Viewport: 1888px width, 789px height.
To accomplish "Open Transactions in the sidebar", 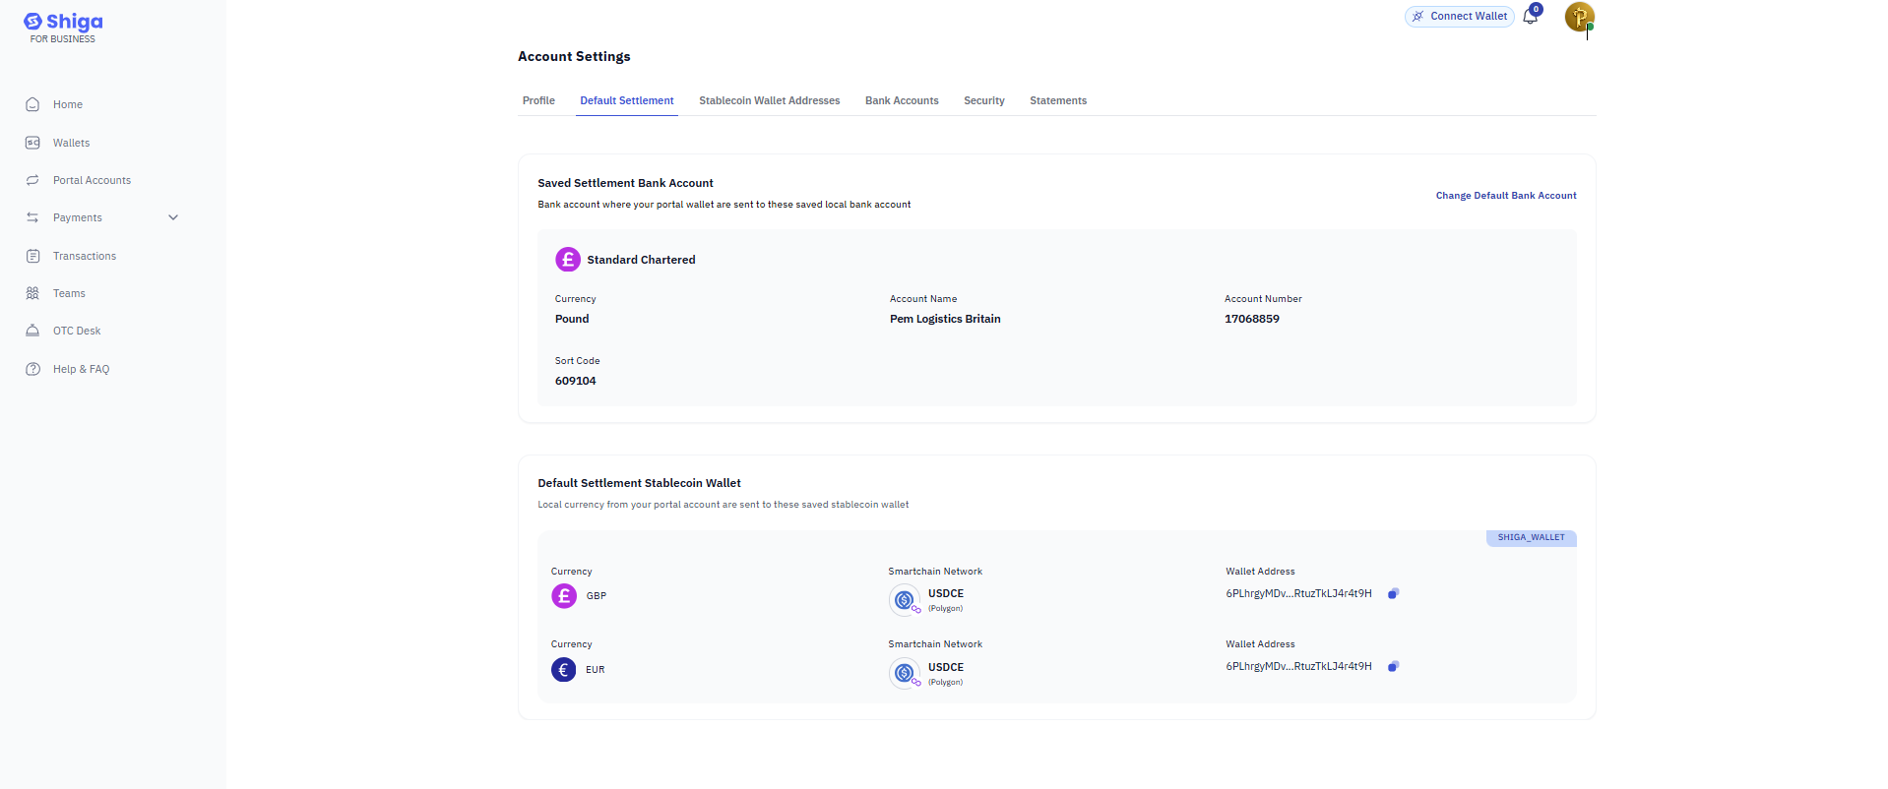I will [x=85, y=256].
